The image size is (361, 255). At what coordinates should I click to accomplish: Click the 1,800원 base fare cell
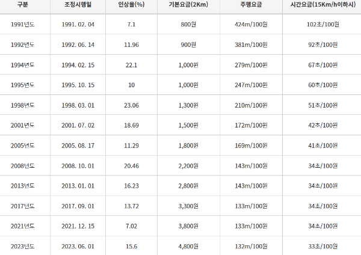point(188,146)
